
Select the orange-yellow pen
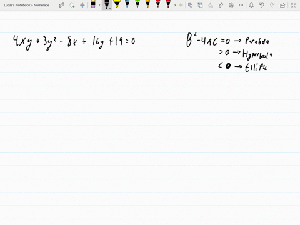pos(147,4)
